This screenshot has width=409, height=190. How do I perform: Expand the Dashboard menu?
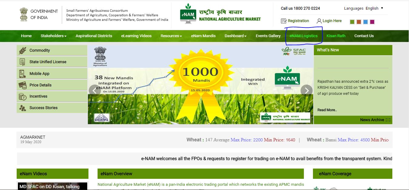coord(235,36)
